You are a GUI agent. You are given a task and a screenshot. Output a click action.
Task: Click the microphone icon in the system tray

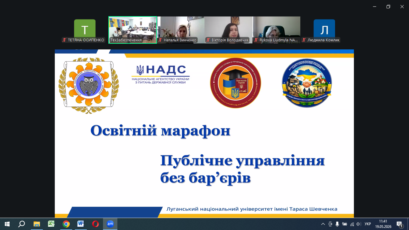tap(337, 224)
